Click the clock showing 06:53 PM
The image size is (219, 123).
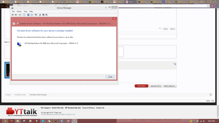pyautogui.click(x=211, y=121)
